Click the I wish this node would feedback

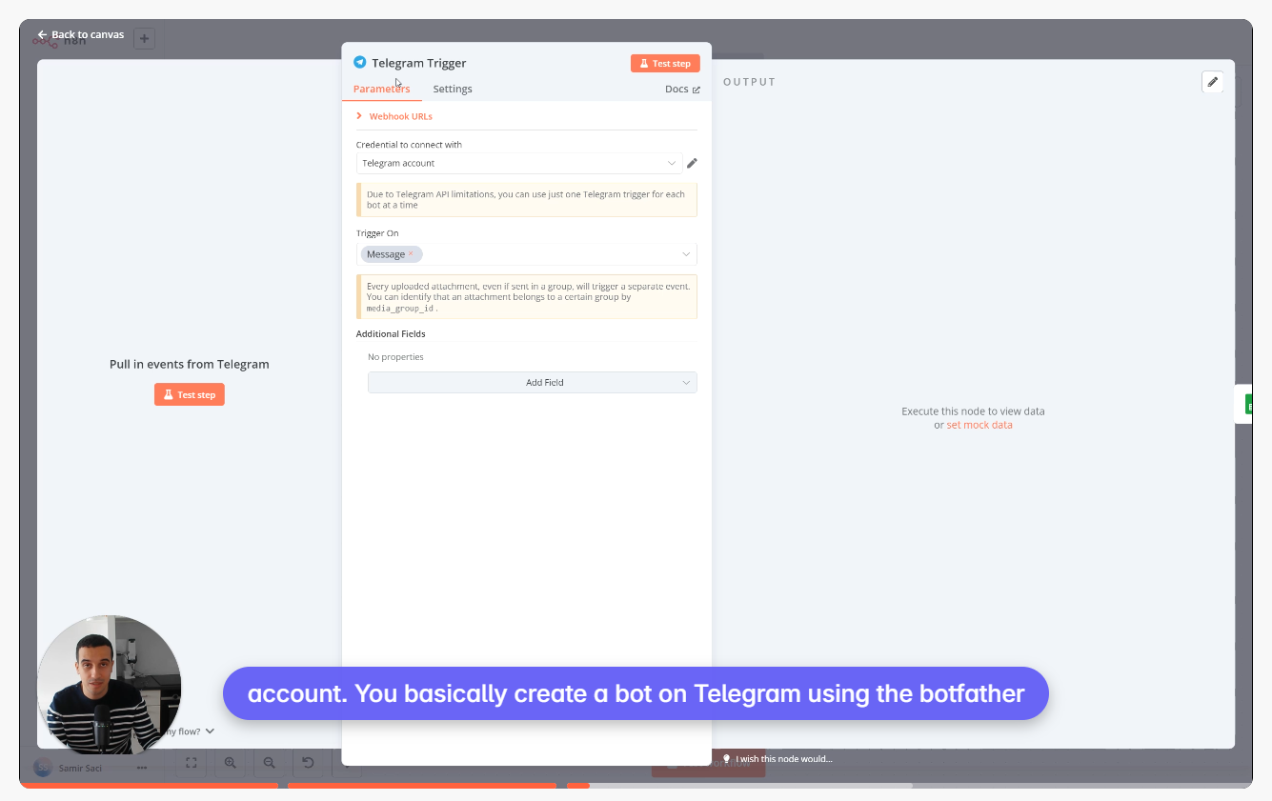(777, 759)
